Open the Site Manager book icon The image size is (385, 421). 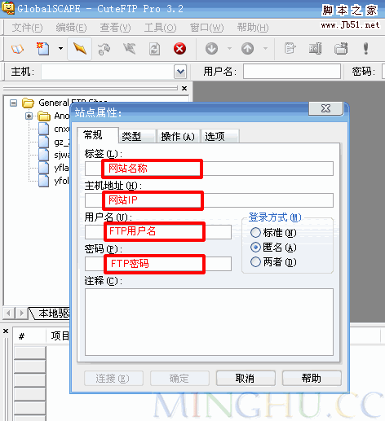pyautogui.click(x=17, y=49)
